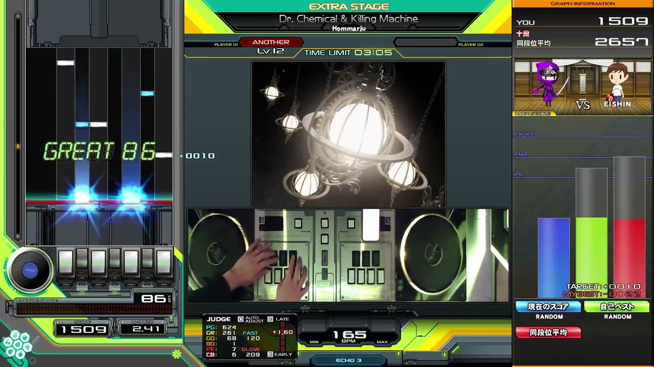This screenshot has height=367, width=654.
Task: Click the CB: 6 judge row
Action: click(221, 355)
